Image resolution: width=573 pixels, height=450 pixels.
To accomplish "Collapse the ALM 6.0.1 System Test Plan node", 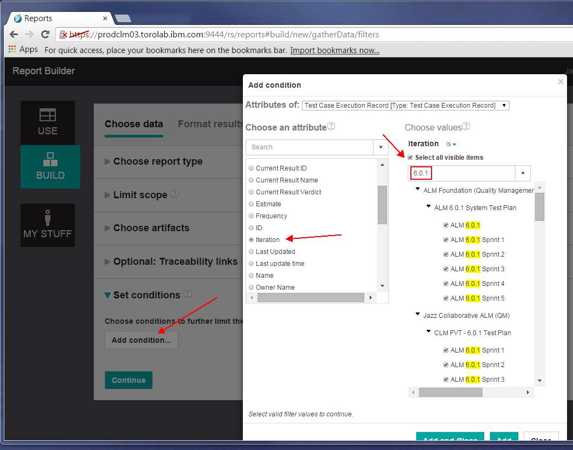I will (x=428, y=206).
